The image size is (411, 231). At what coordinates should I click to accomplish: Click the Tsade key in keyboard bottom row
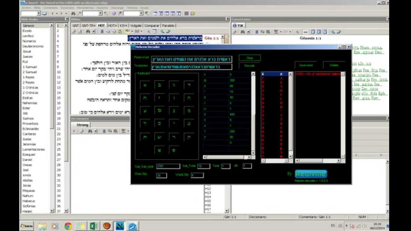tap(160, 150)
